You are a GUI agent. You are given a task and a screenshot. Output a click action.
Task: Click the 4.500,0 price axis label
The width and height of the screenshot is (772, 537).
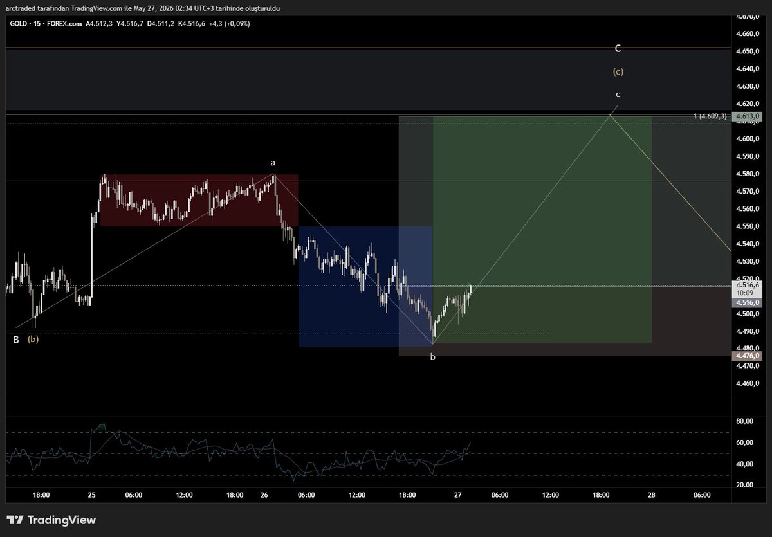(748, 314)
